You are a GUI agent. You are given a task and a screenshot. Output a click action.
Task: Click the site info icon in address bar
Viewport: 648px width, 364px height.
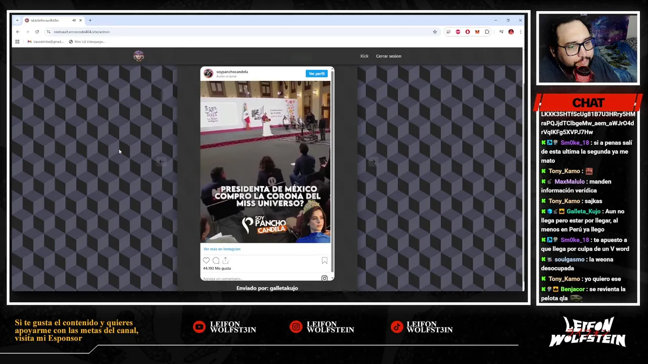click(49, 32)
